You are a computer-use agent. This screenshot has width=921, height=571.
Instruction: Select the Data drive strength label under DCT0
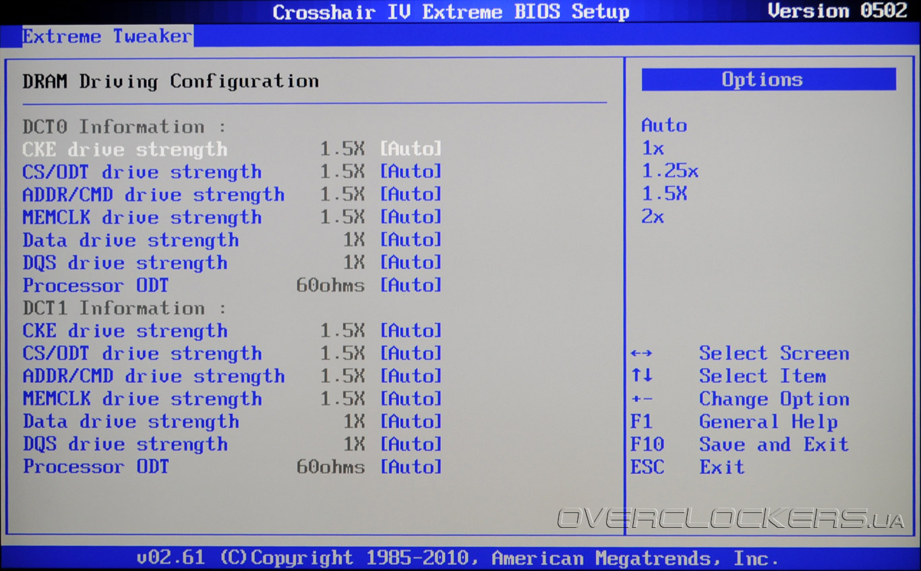point(131,240)
